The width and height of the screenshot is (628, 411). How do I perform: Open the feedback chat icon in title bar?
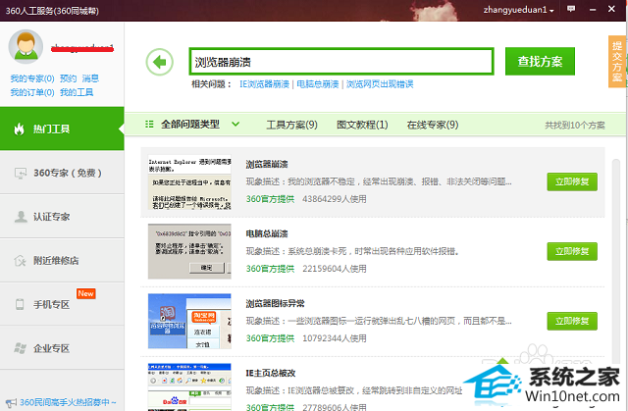point(571,9)
